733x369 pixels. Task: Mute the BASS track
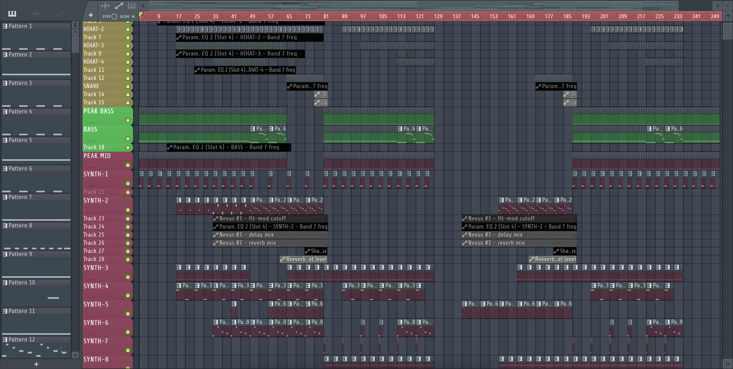128,138
